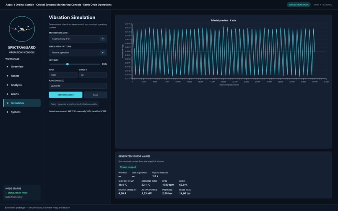Click the Stream stopped status badge
The height and width of the screenshot is (211, 338).
tap(128, 167)
